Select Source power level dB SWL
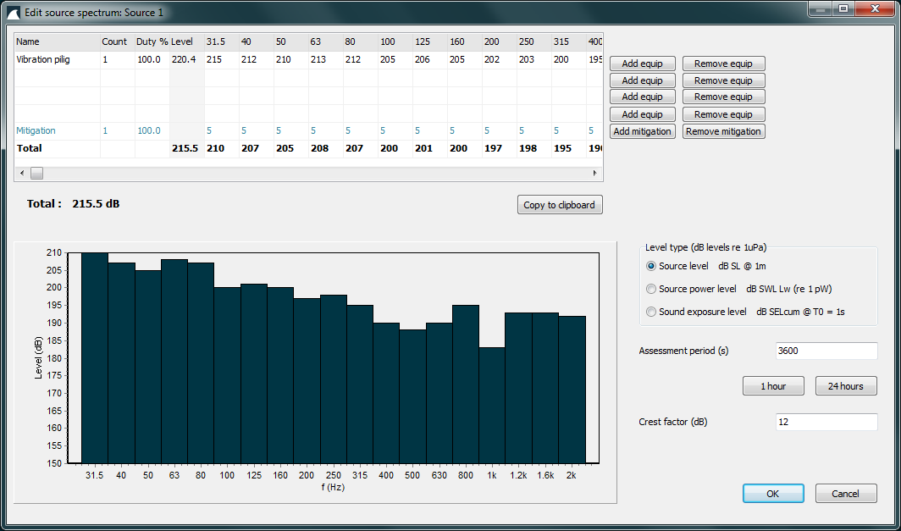901x531 pixels. [650, 289]
